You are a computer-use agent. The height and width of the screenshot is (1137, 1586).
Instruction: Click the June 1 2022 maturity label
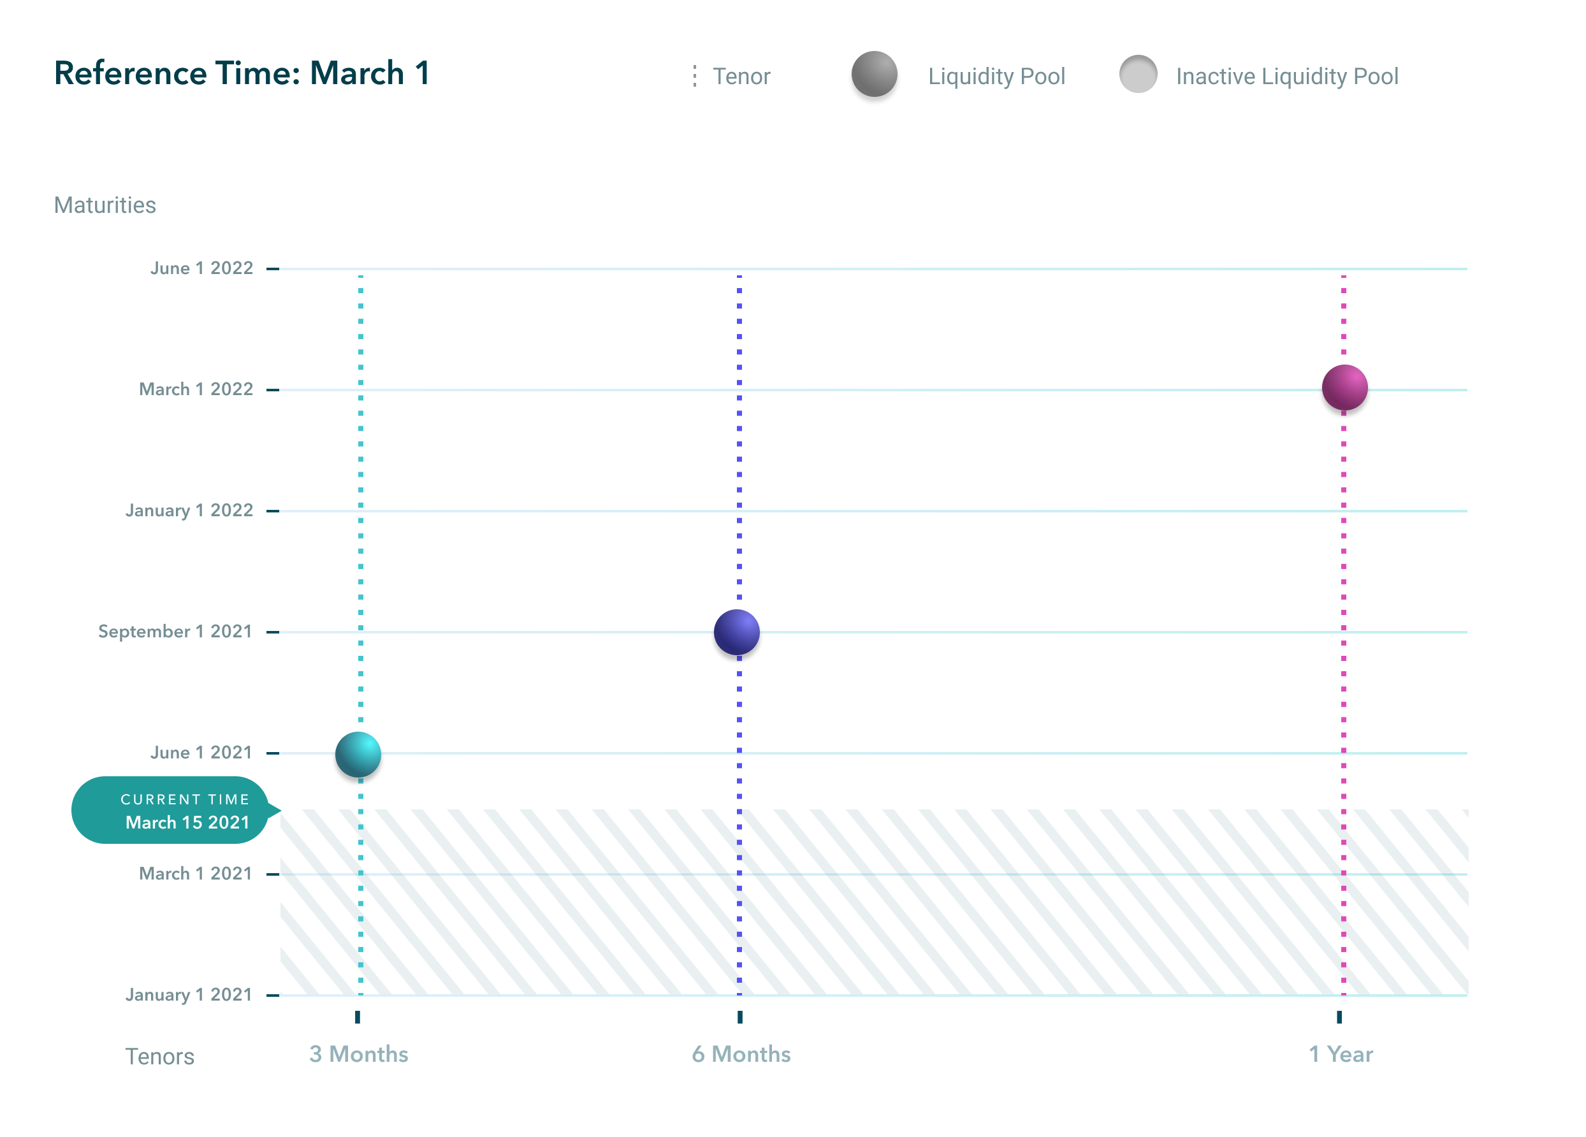(201, 268)
